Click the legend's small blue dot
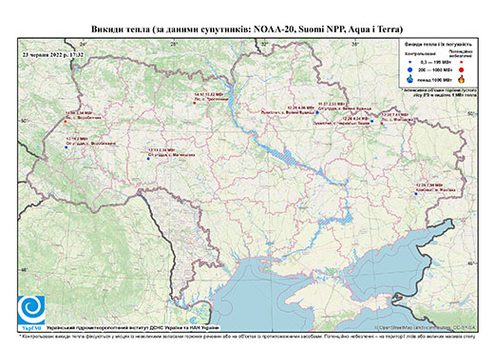494x350 pixels. [x=410, y=62]
